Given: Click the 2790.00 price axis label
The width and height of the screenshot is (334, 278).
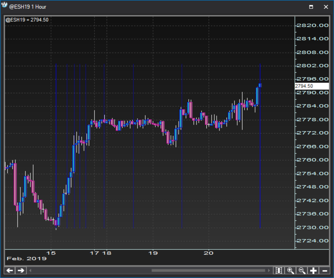Looking at the screenshot, I should click(x=313, y=93).
